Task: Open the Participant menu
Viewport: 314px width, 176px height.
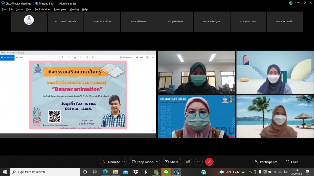Action: click(60, 9)
